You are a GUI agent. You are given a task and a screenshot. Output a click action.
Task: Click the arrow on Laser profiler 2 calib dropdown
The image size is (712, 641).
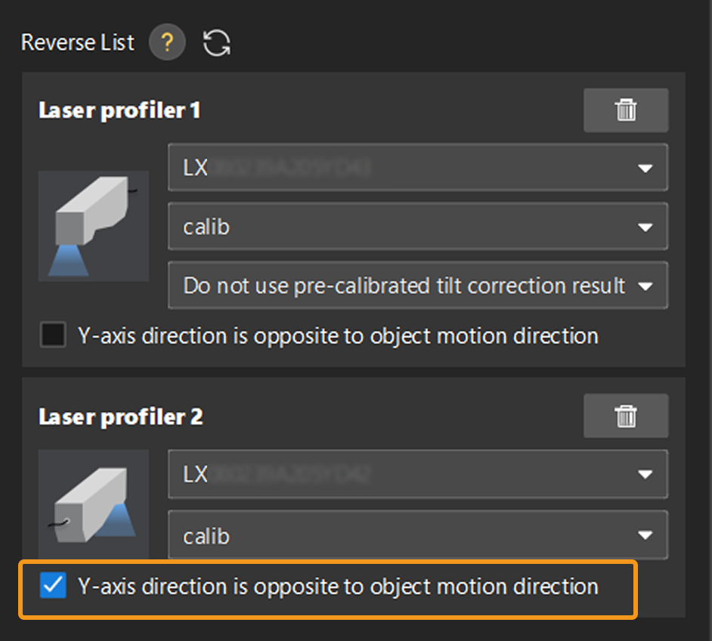tap(645, 535)
